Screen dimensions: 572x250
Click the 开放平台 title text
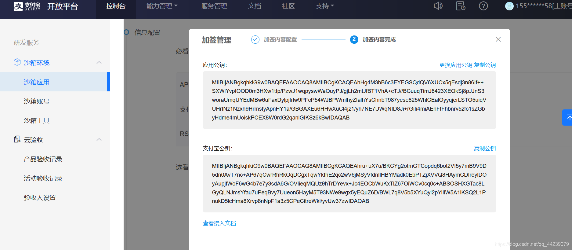(63, 6)
